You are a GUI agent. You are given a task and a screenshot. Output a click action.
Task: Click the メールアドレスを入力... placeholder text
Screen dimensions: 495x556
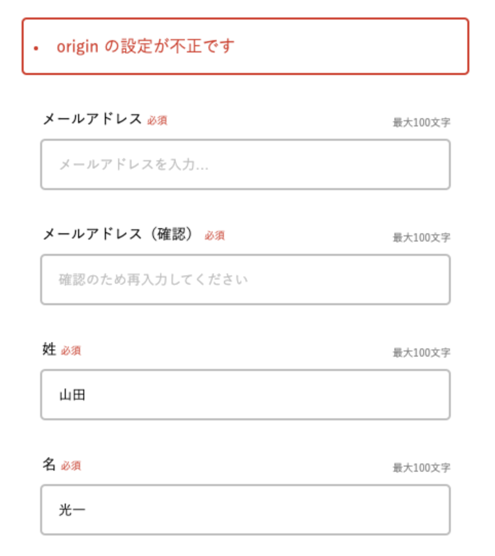pyautogui.click(x=134, y=164)
